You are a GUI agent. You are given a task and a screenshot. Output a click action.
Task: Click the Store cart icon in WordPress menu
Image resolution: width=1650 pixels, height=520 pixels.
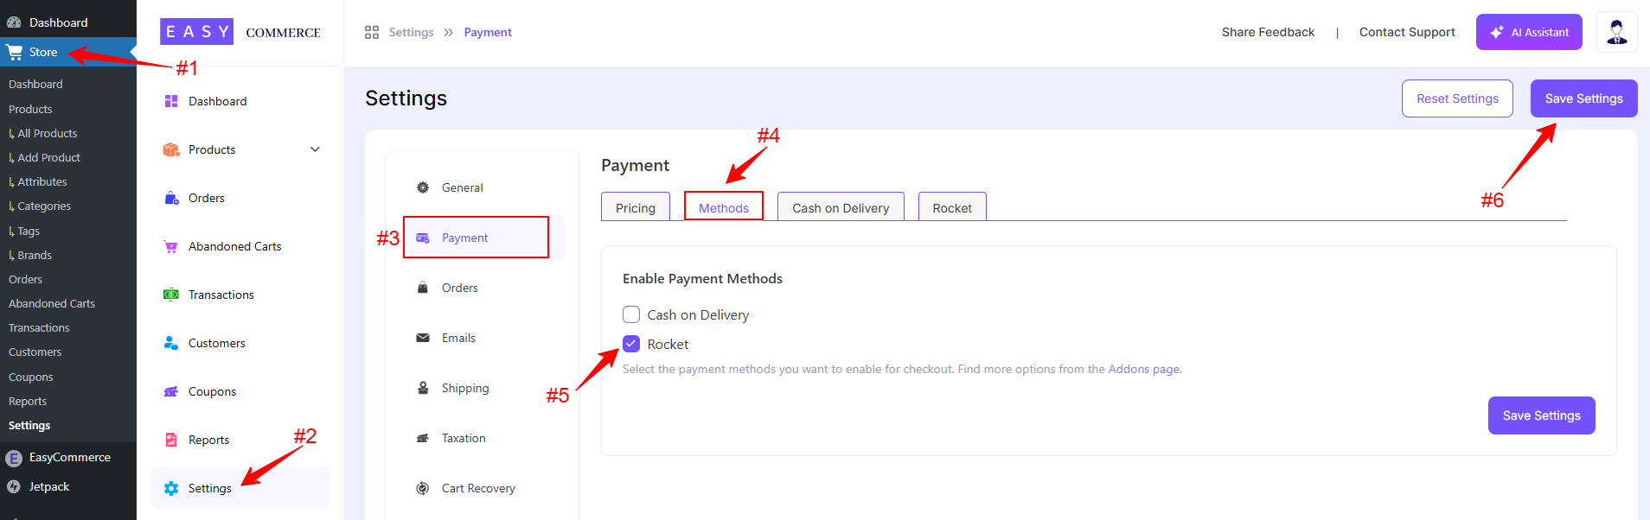(14, 52)
